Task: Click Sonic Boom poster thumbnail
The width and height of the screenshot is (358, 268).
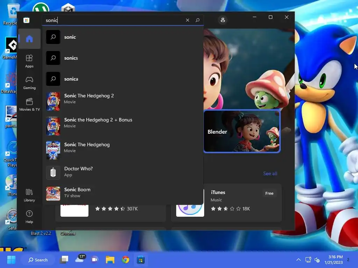Action: tap(53, 193)
